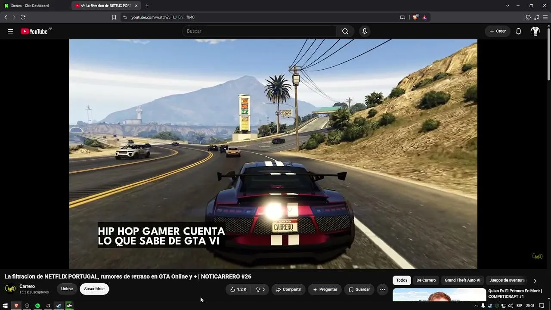Select the Juegos de aventura chip
The height and width of the screenshot is (310, 551).
[507, 280]
